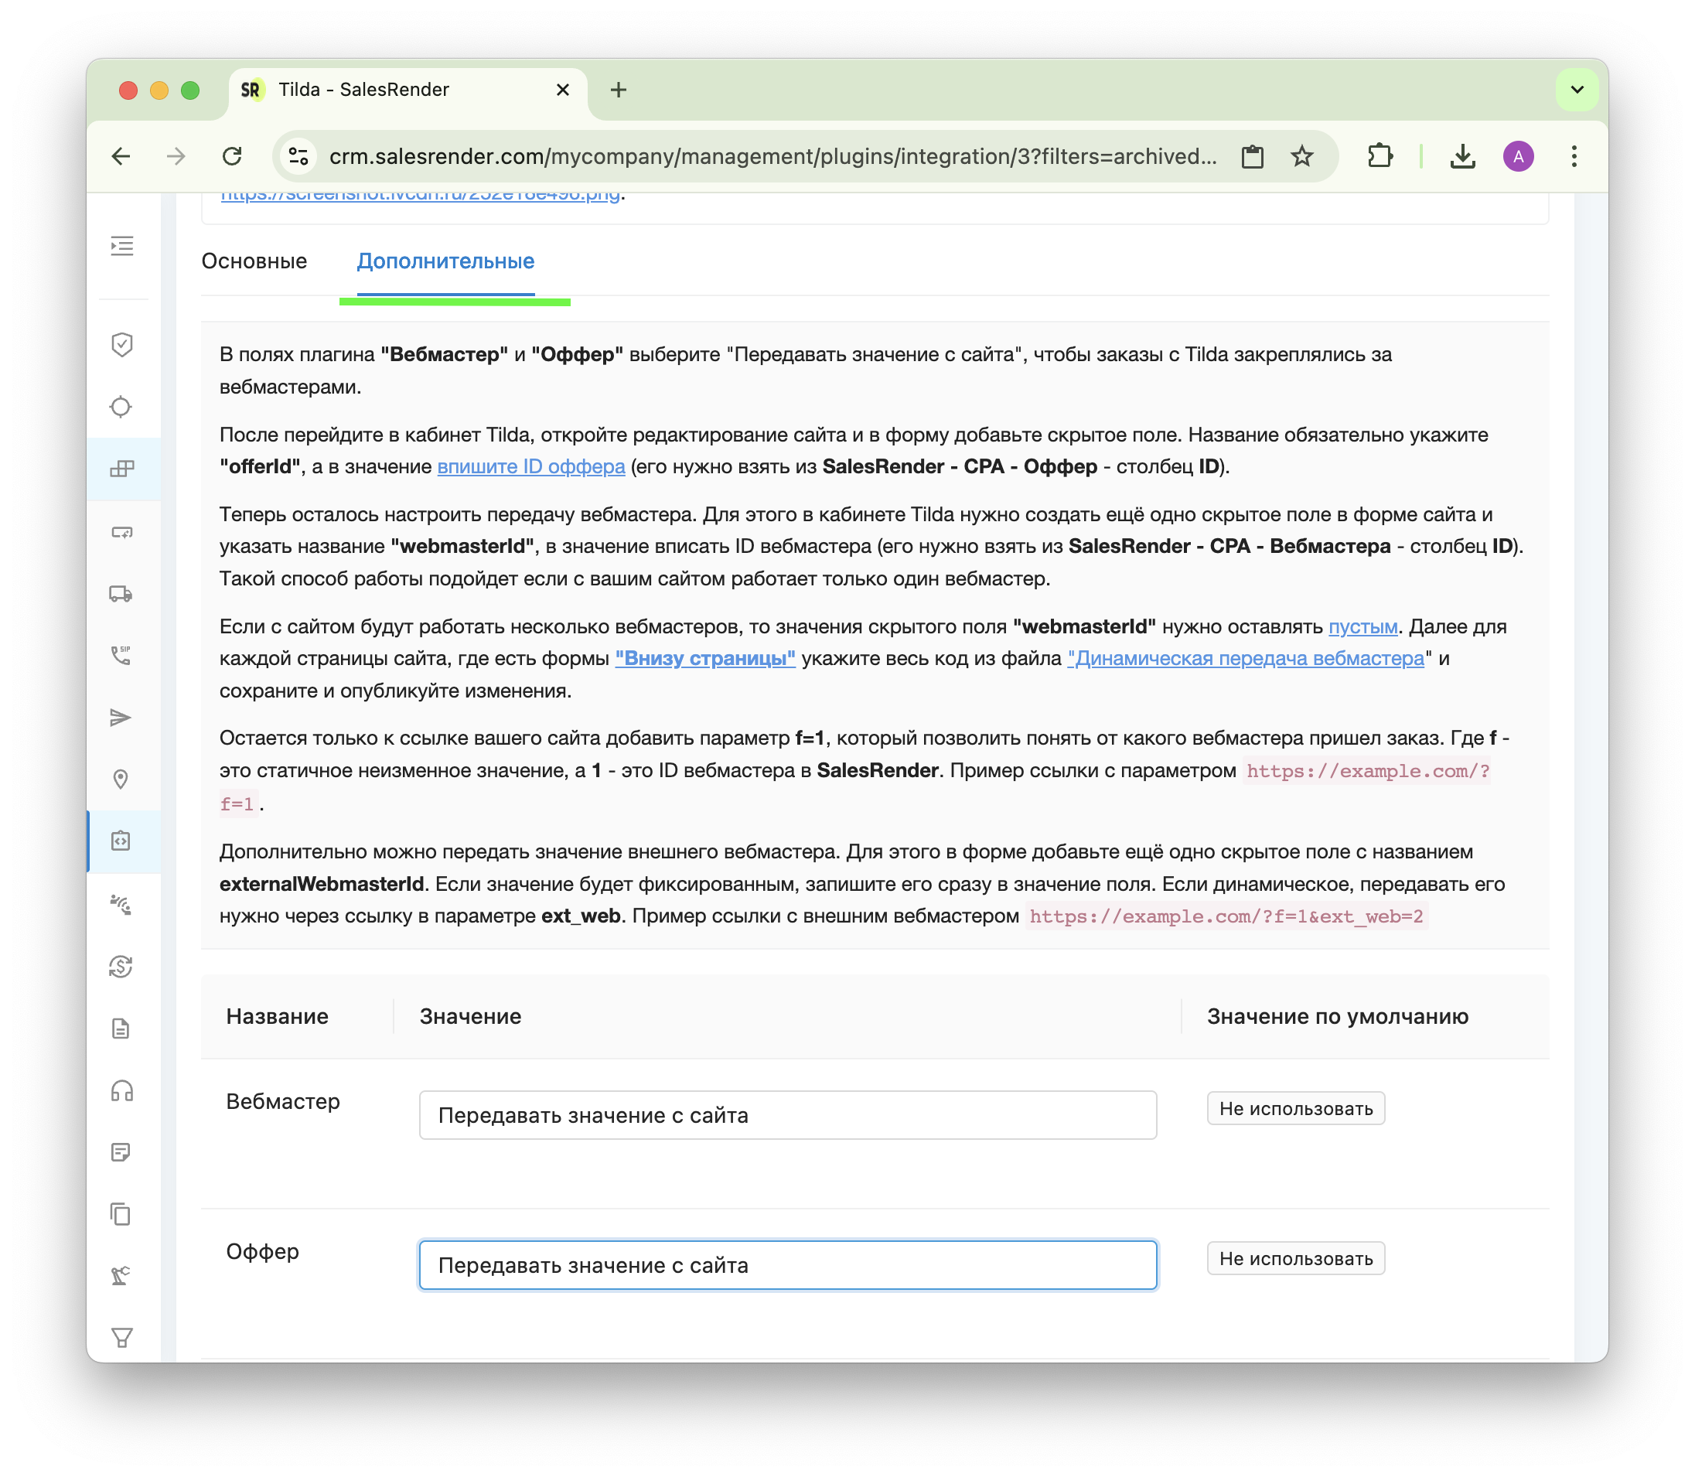Open the map pin location icon

coord(121,779)
